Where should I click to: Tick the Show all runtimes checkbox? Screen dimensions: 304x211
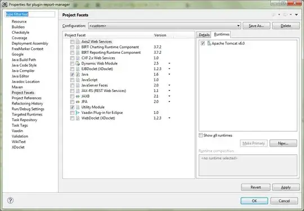click(x=200, y=135)
